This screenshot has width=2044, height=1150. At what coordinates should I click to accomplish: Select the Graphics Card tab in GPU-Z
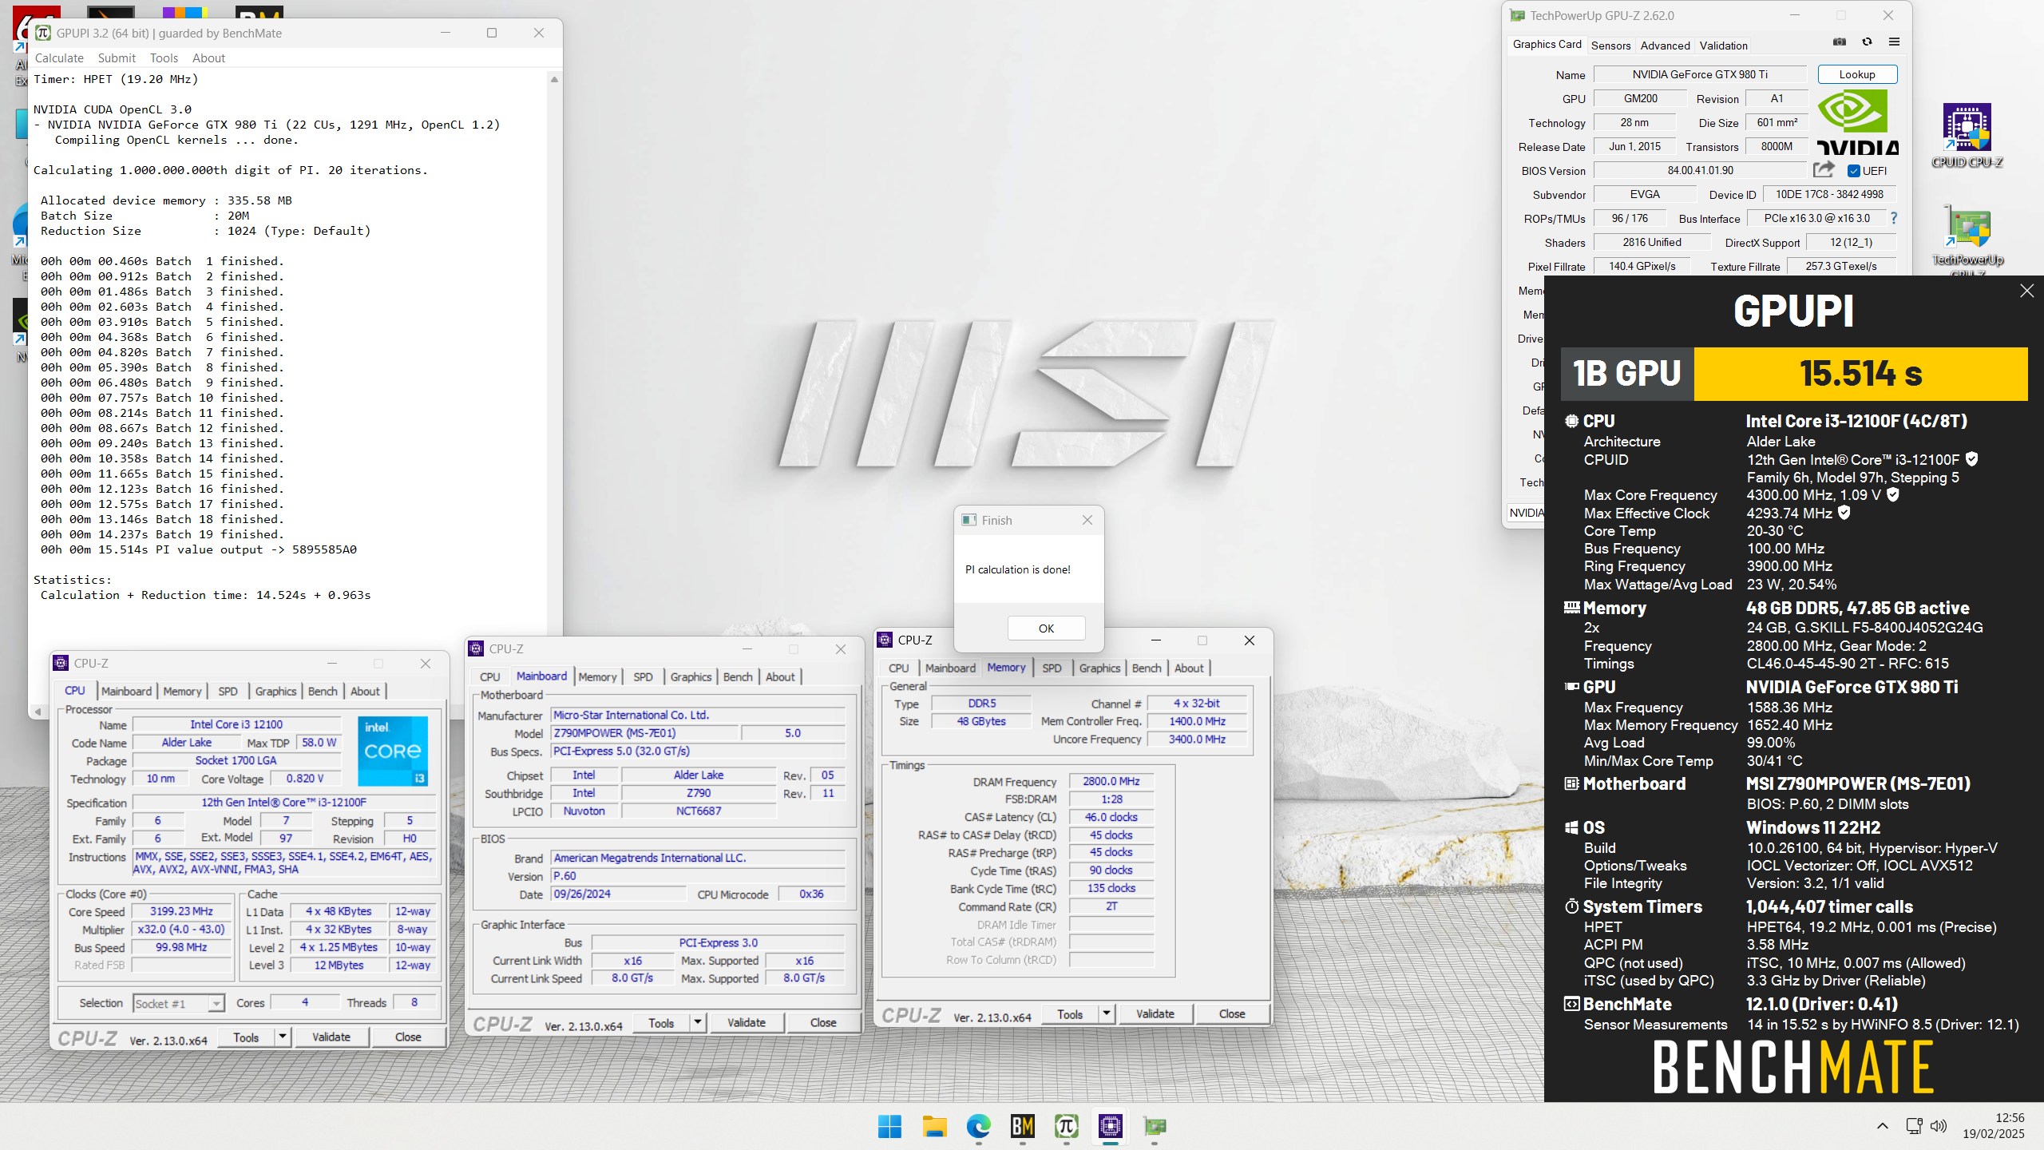point(1547,44)
